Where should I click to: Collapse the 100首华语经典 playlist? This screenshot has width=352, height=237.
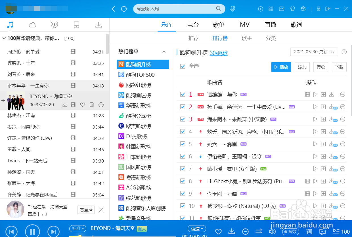[4, 38]
